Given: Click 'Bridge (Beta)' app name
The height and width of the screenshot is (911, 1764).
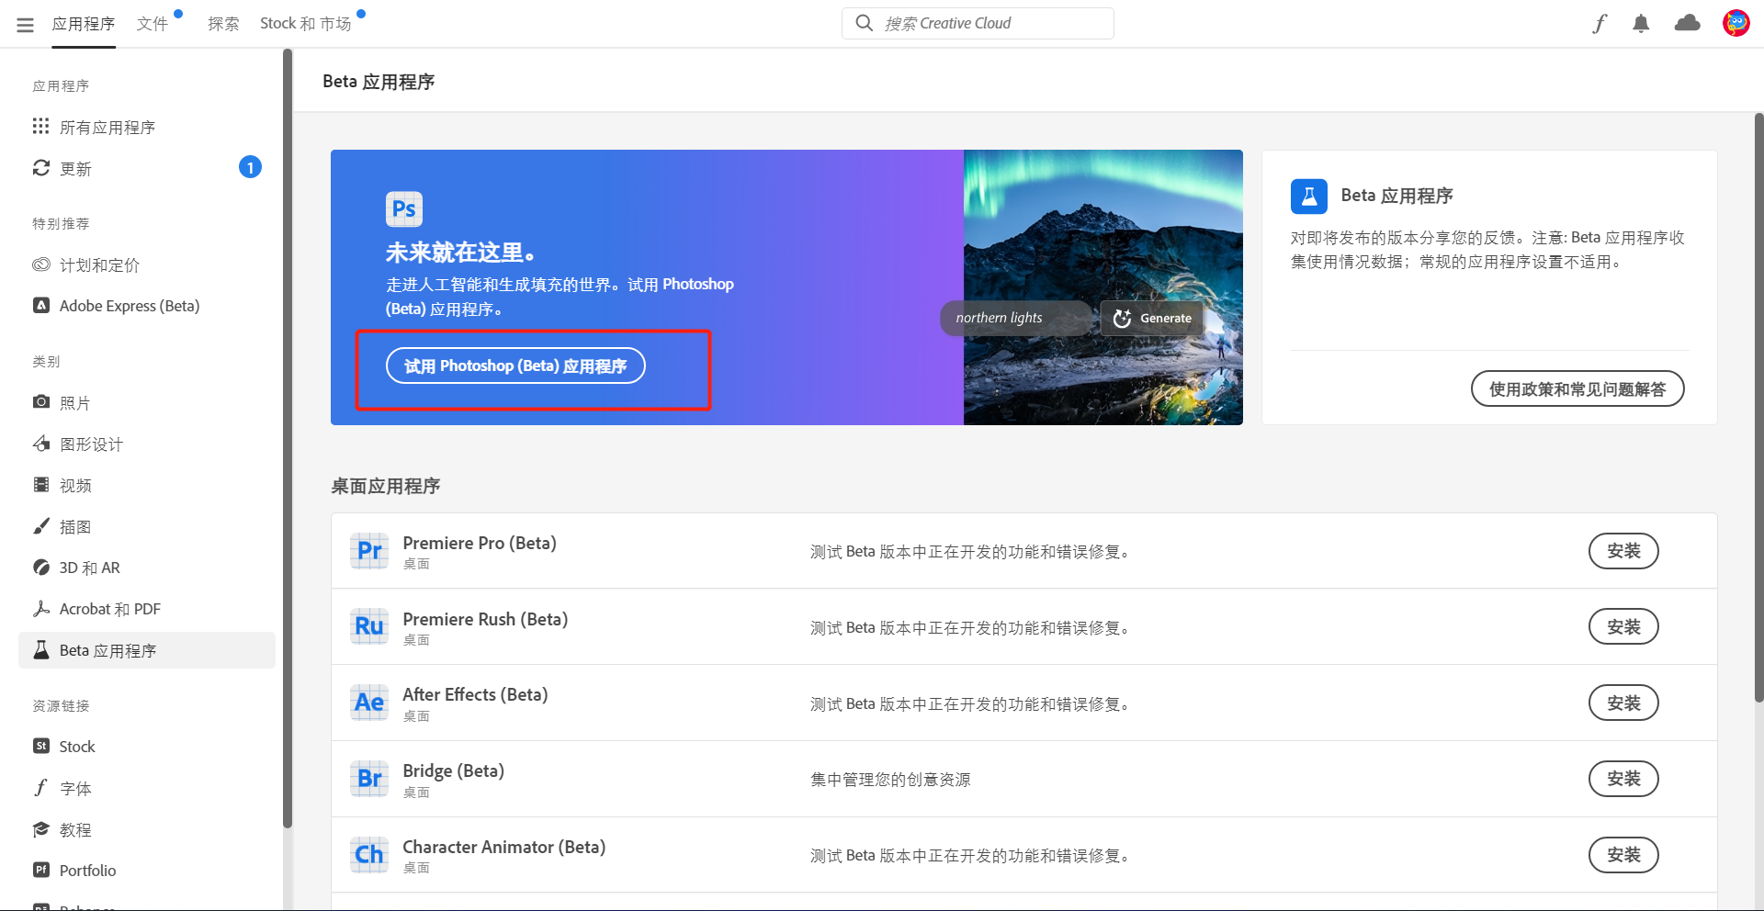Looking at the screenshot, I should [x=453, y=770].
